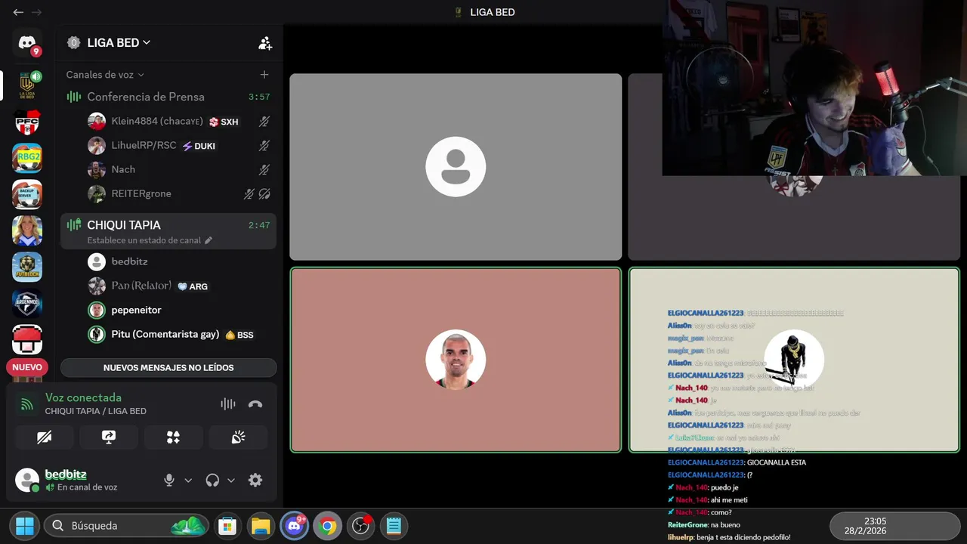
Task: Click the voice connection signal icon
Action: pyautogui.click(x=27, y=404)
